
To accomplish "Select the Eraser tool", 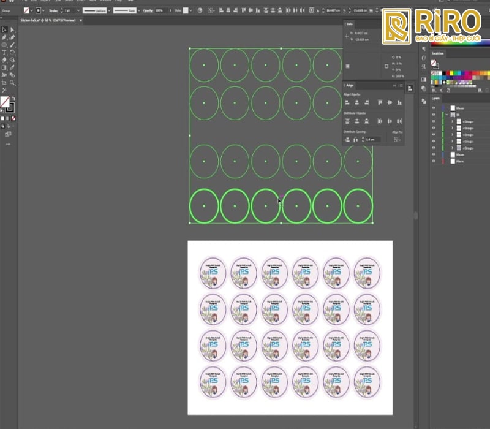I will 4,59.
